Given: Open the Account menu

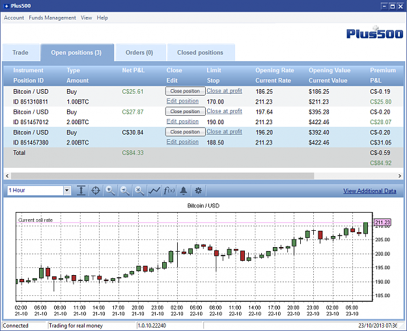Looking at the screenshot, I should coord(14,18).
